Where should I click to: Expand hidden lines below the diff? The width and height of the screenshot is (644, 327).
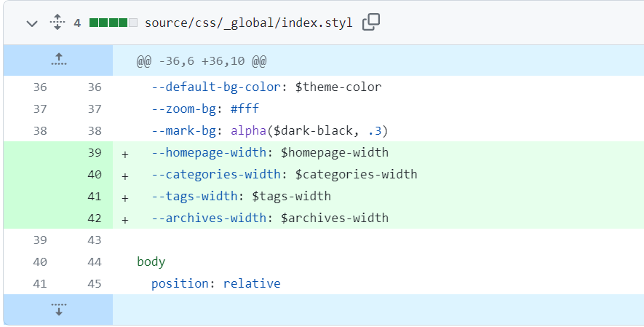pos(58,310)
